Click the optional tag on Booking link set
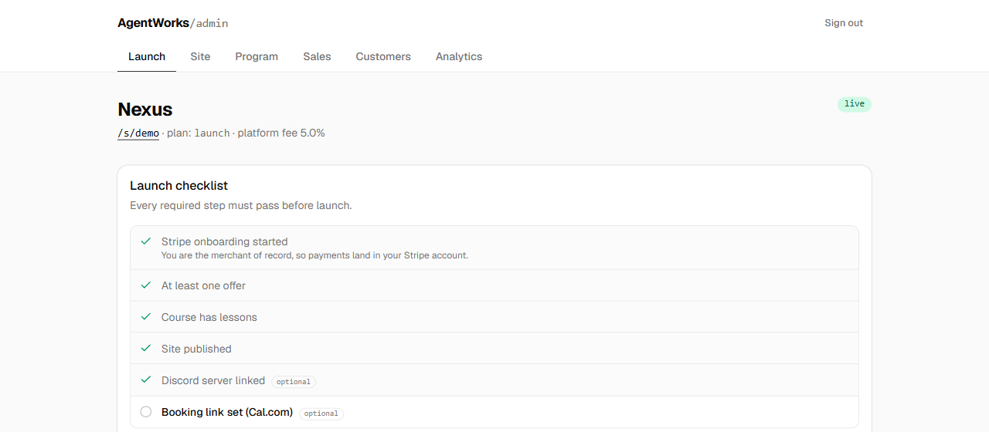This screenshot has height=432, width=989. [x=321, y=413]
